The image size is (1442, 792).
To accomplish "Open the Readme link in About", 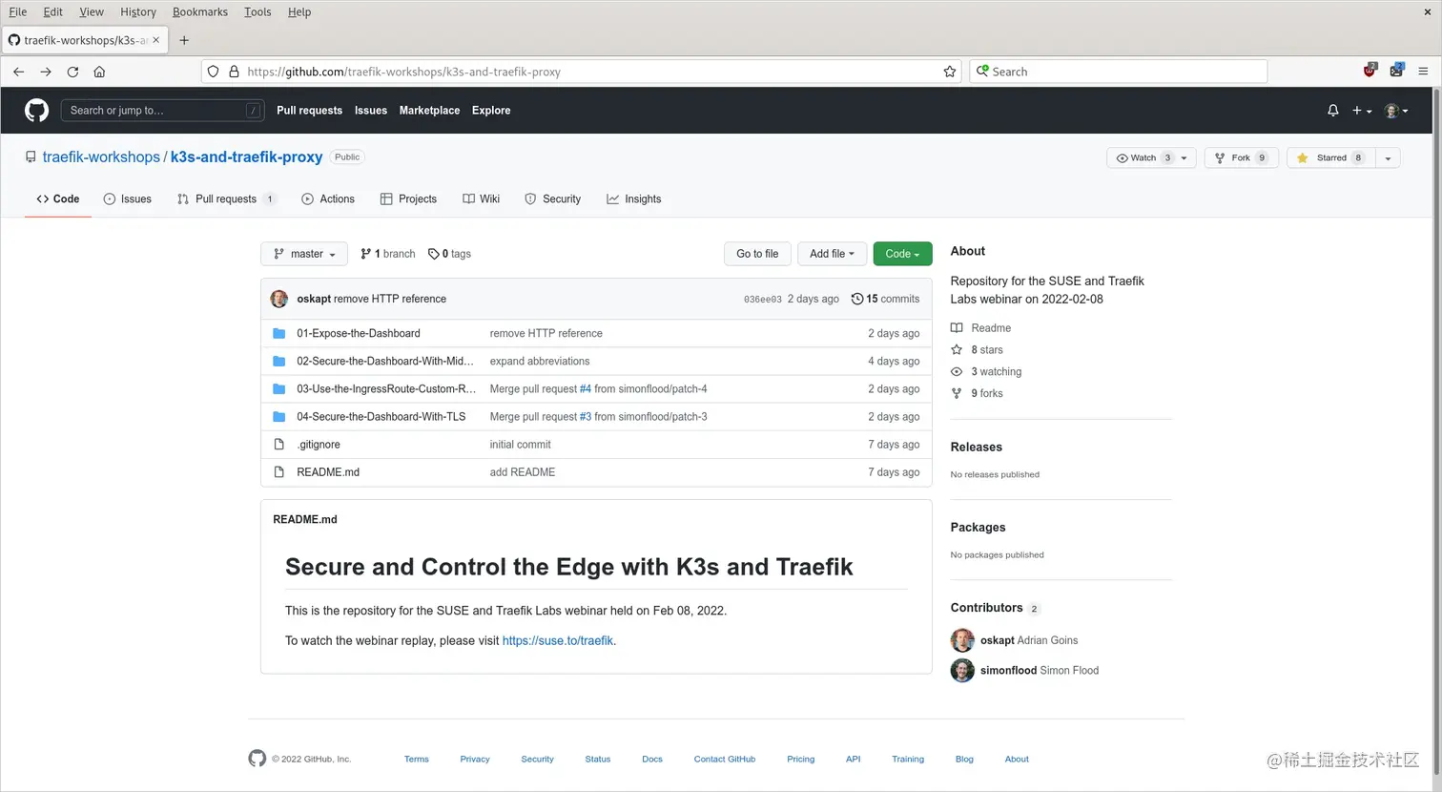I will click(x=991, y=328).
